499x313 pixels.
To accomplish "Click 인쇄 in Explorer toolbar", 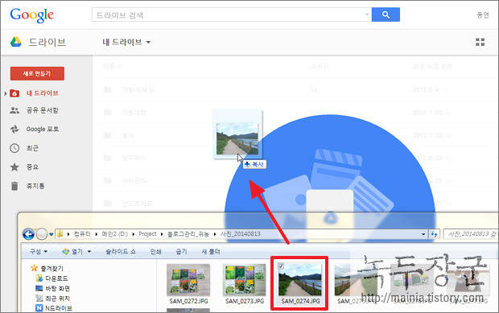I will tap(155, 252).
